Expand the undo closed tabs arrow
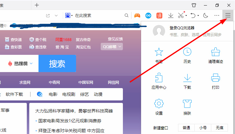The image size is (235, 134). click(198, 15)
